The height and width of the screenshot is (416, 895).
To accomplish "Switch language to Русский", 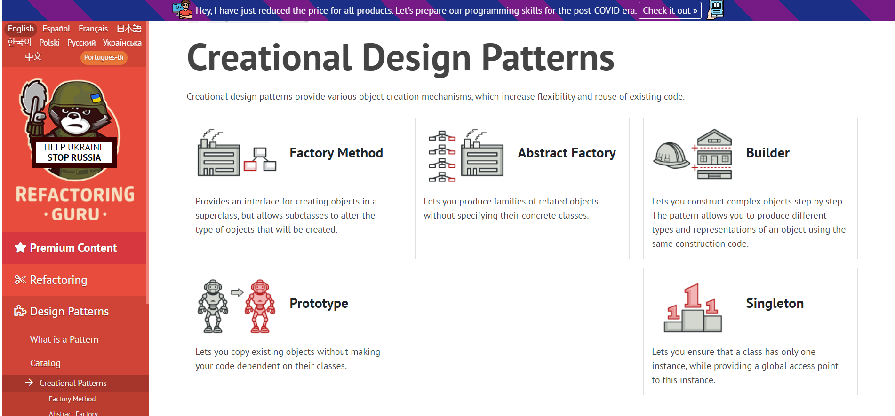I will (81, 43).
